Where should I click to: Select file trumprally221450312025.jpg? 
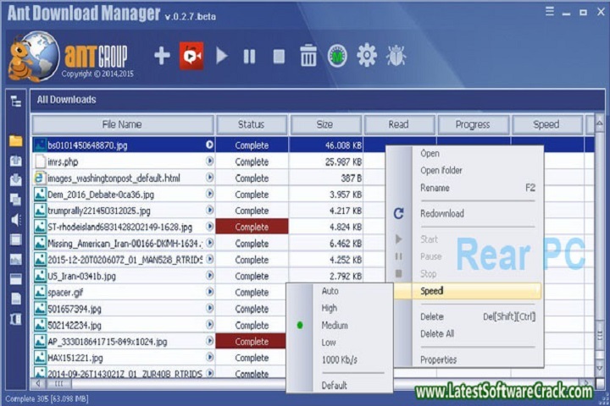coord(99,211)
